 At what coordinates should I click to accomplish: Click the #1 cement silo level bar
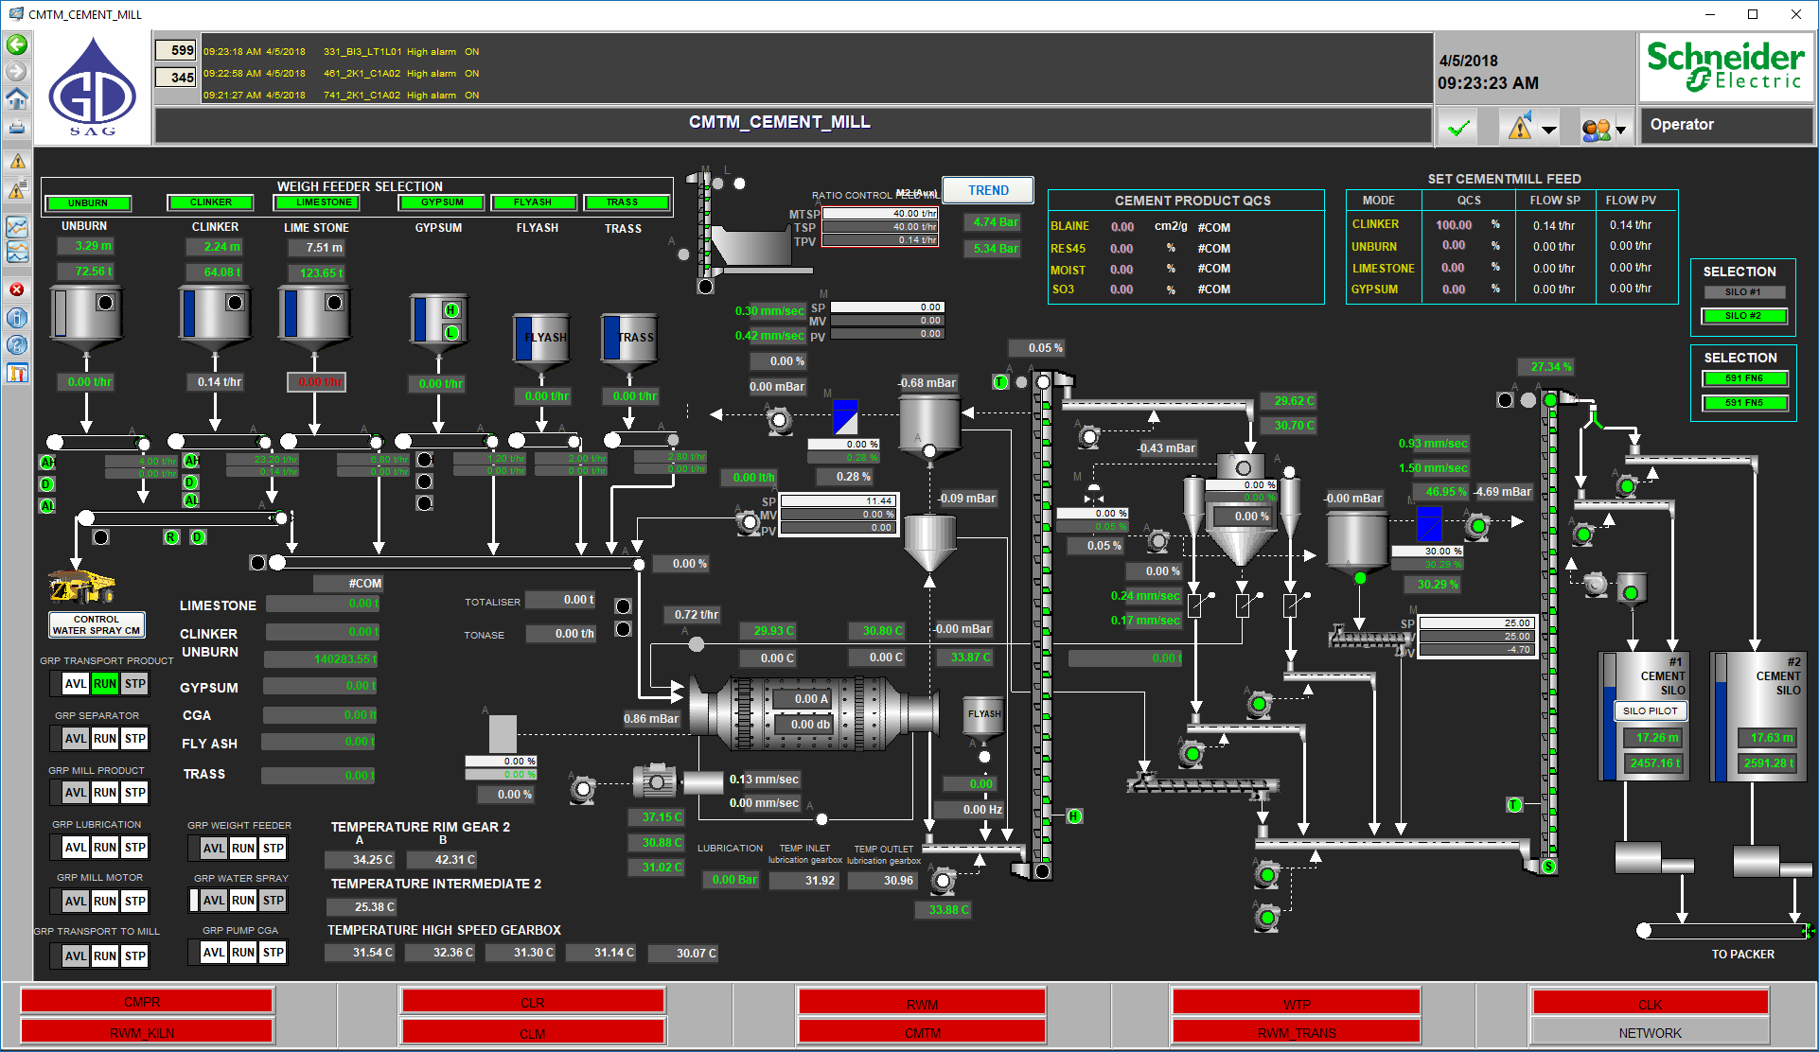click(1610, 717)
